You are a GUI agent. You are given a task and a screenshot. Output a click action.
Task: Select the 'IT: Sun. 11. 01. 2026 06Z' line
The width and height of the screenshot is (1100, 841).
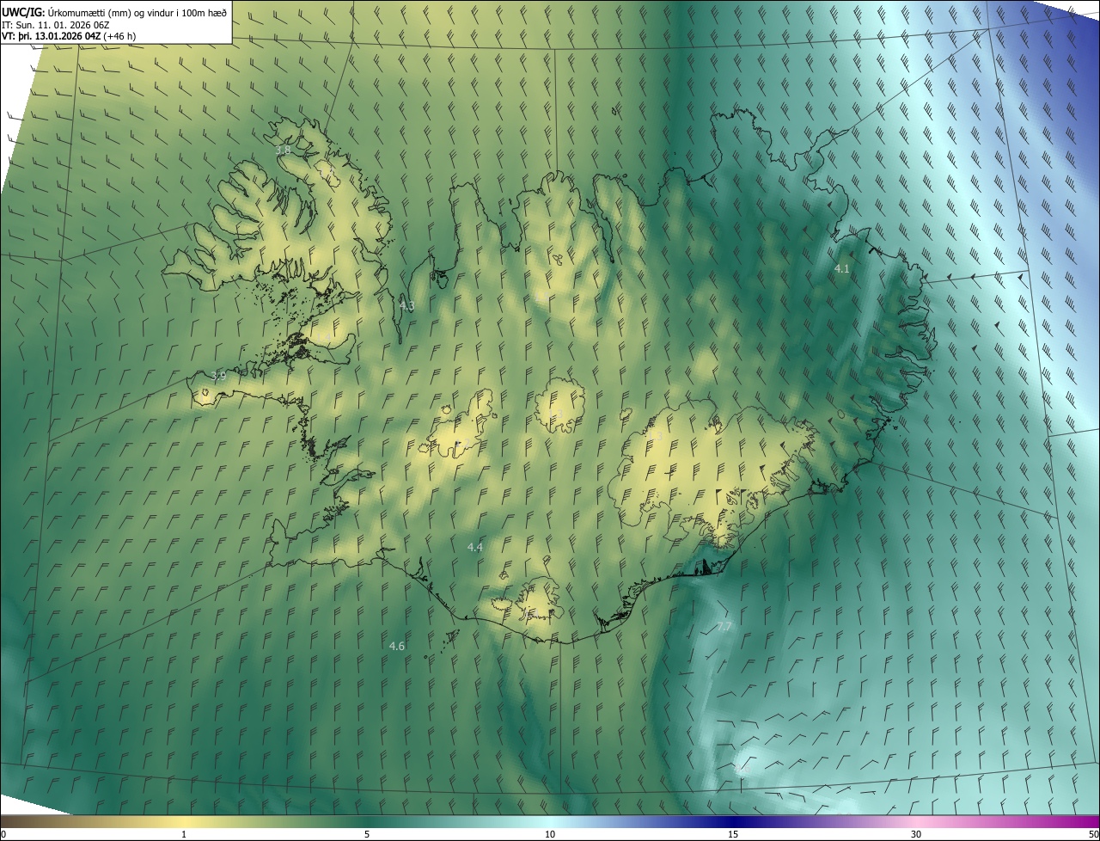[x=56, y=24]
